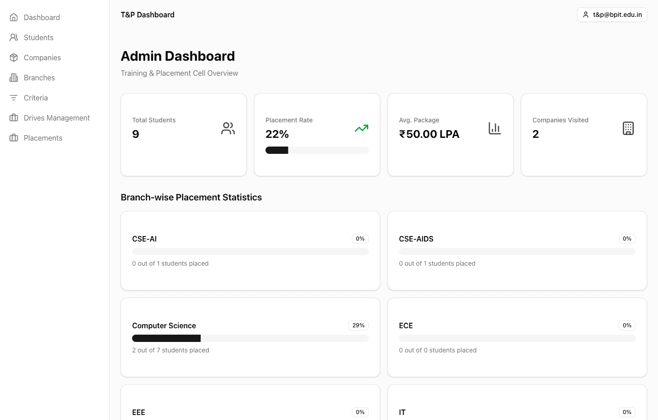Viewport: 658px width, 420px height.
Task: Click the Placement Rate progress bar
Action: tap(317, 150)
